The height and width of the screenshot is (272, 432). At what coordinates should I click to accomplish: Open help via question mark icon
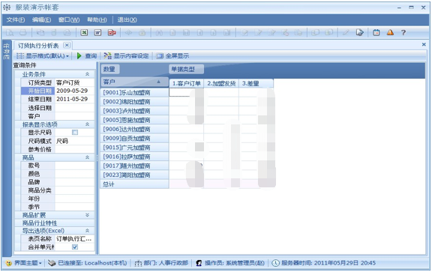point(403,32)
